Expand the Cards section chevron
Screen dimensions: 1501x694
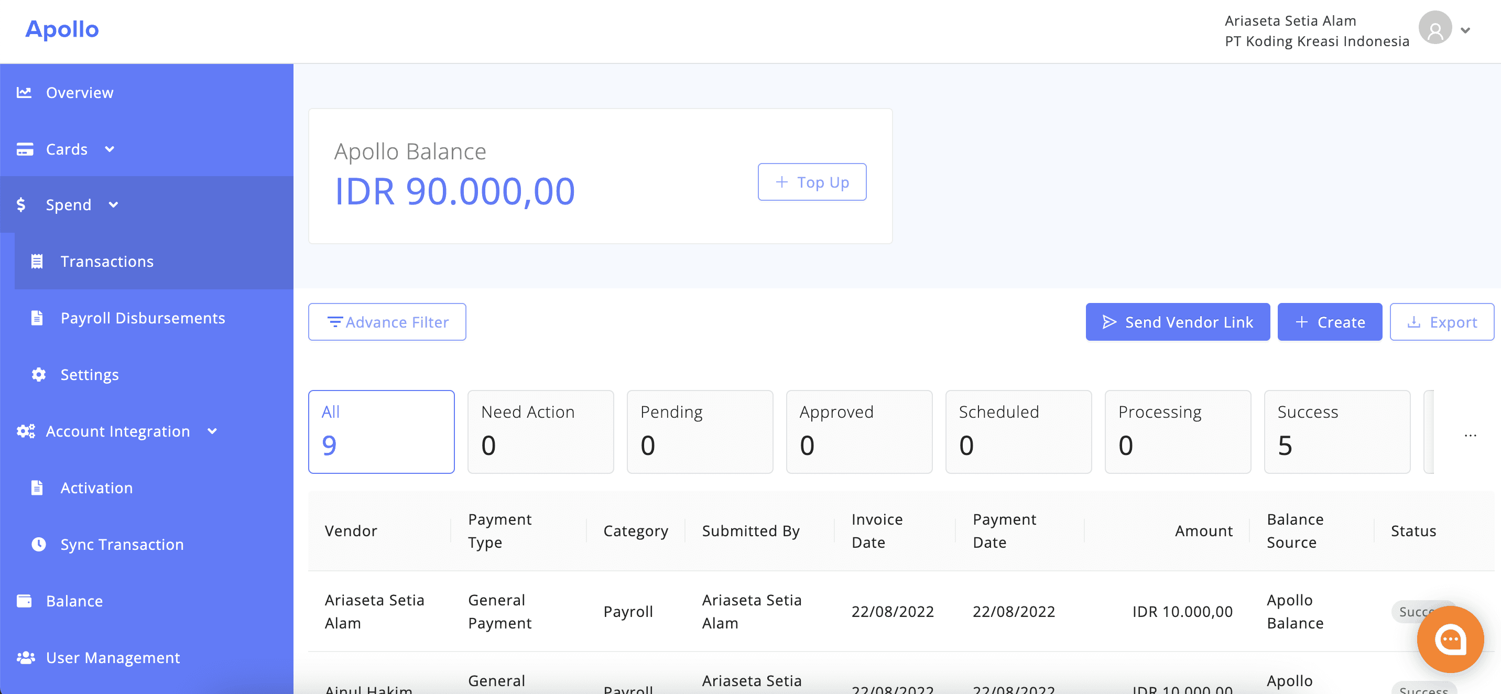[110, 149]
